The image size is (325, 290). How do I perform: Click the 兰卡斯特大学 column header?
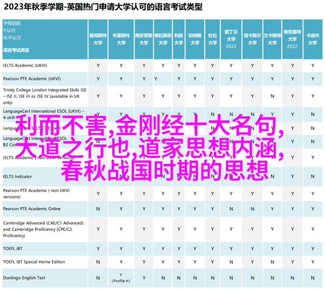(272, 39)
